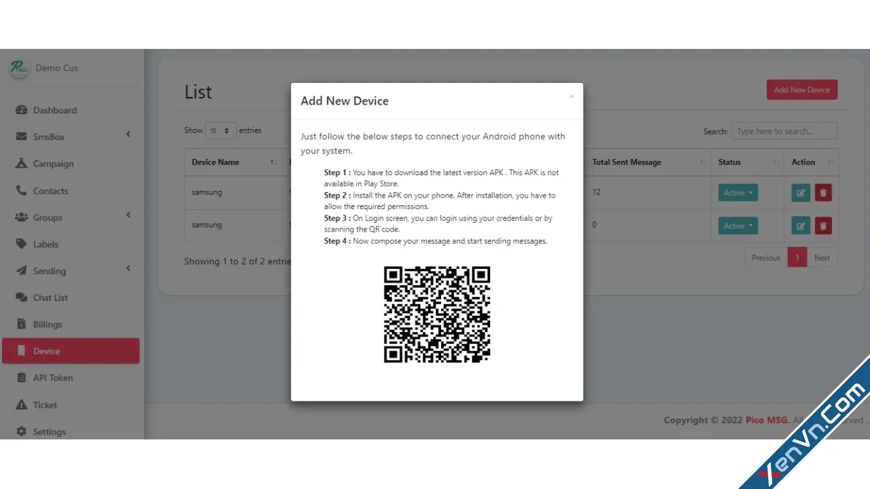This screenshot has width=870, height=489.
Task: Click the Add New Device button
Action: coord(801,90)
